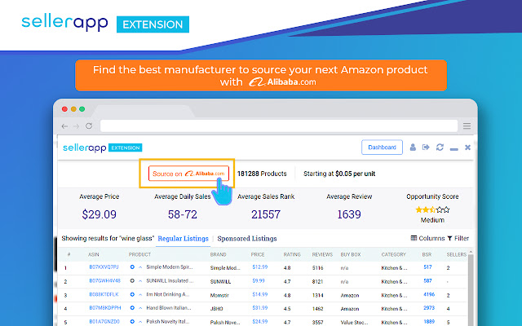522x326 pixels.
Task: Click the plus icon for SUNWILL Insulated product
Action: pos(132,280)
